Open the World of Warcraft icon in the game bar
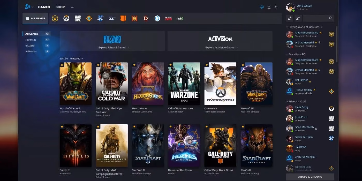Viewport: 362px width, 181px height. pos(55,18)
